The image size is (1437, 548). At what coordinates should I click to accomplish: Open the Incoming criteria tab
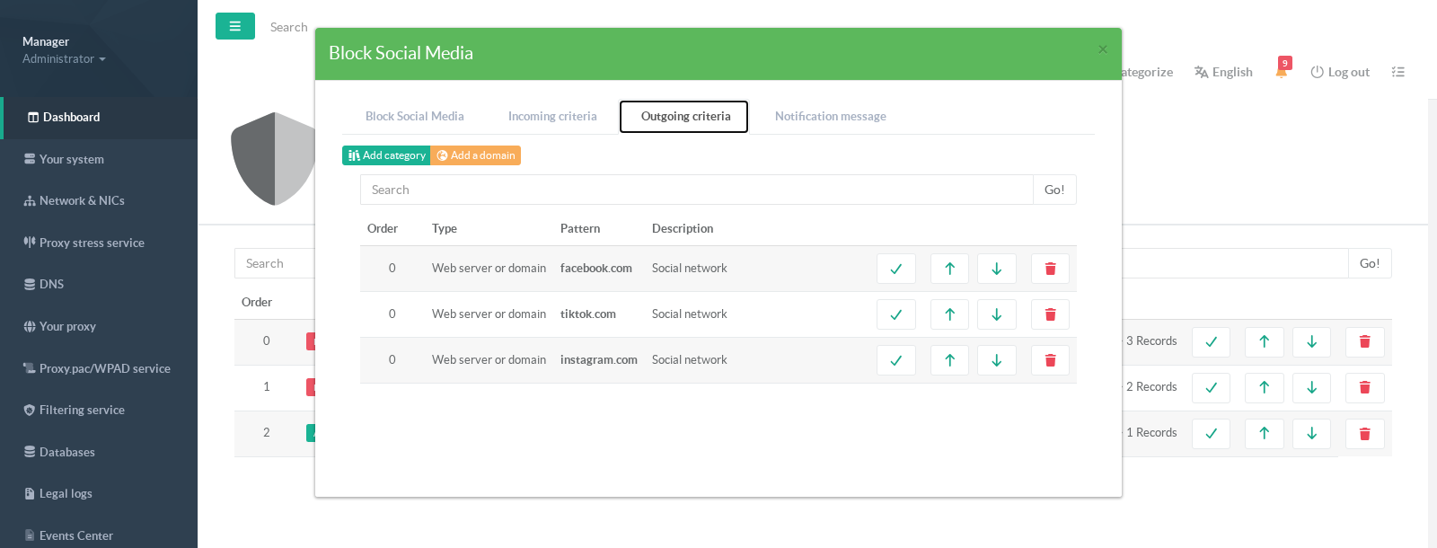(x=552, y=116)
